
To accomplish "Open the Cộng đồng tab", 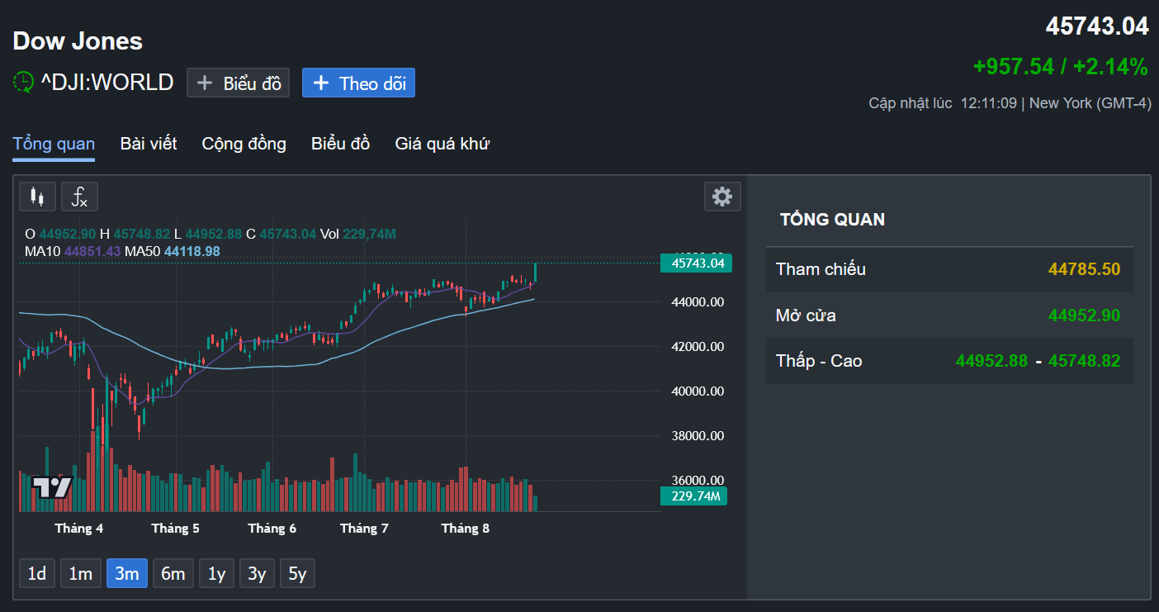I will tap(244, 144).
